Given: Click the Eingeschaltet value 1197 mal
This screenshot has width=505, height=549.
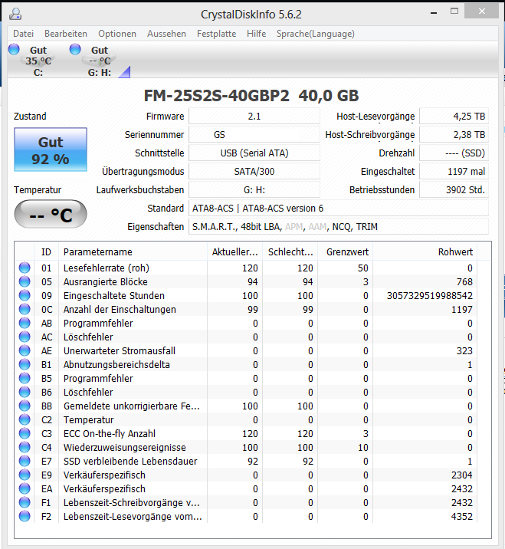Looking at the screenshot, I should pyautogui.click(x=454, y=171).
